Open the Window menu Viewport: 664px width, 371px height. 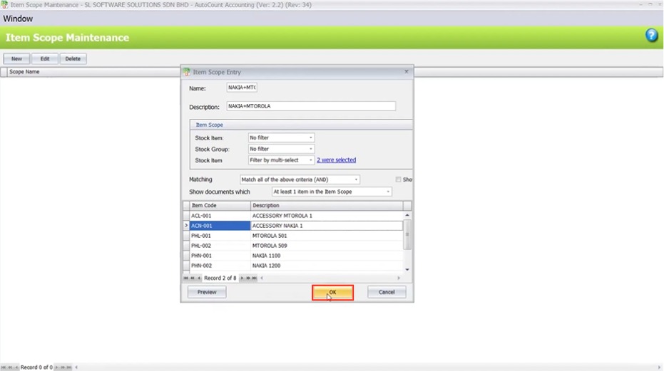18,19
